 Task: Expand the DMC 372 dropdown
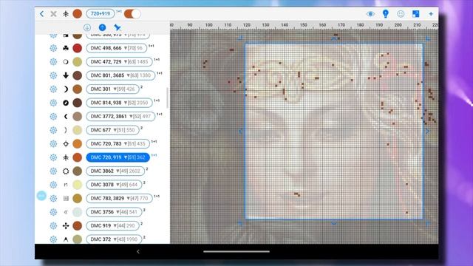click(114, 239)
